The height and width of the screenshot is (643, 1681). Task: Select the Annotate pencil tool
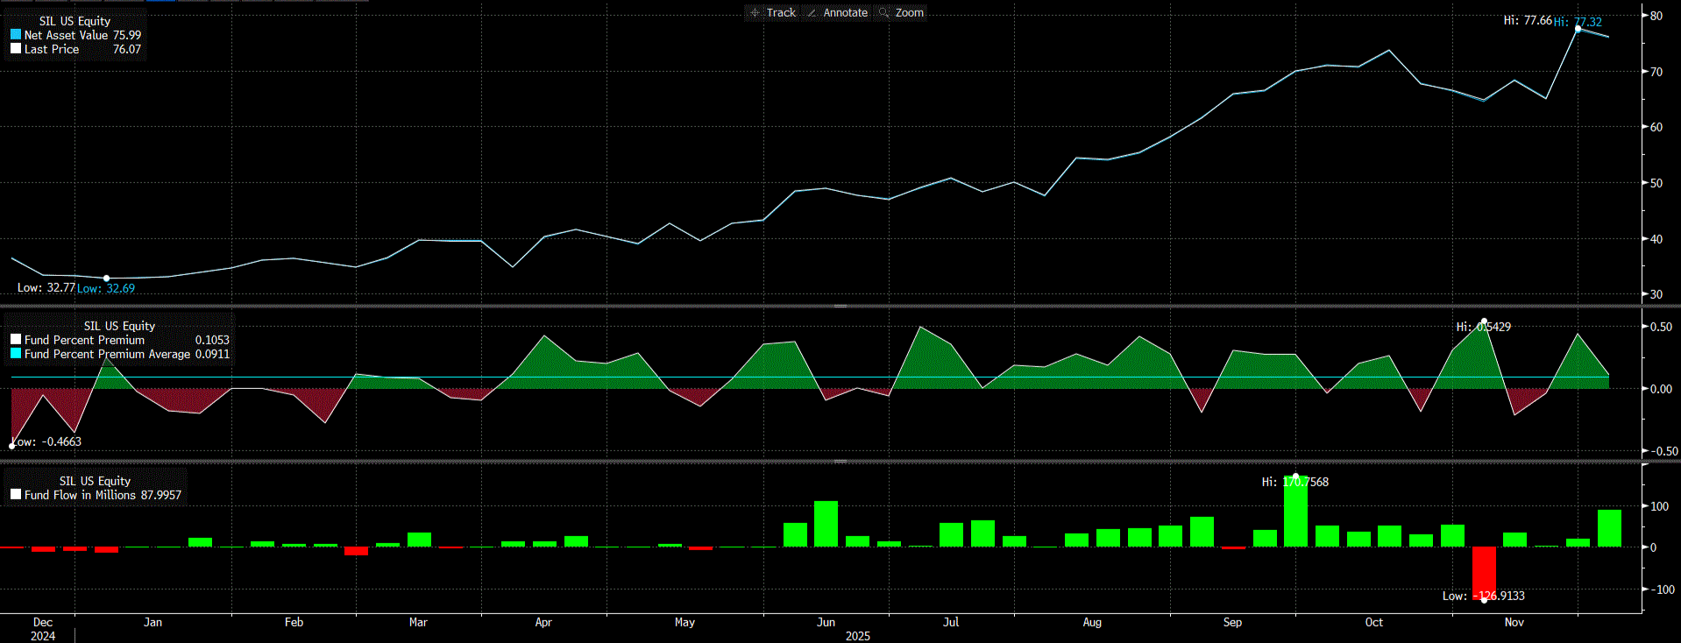(x=837, y=12)
